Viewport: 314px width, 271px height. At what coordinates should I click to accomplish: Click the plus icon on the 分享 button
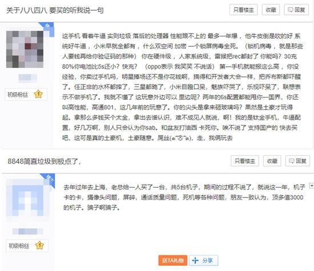coord(195,260)
